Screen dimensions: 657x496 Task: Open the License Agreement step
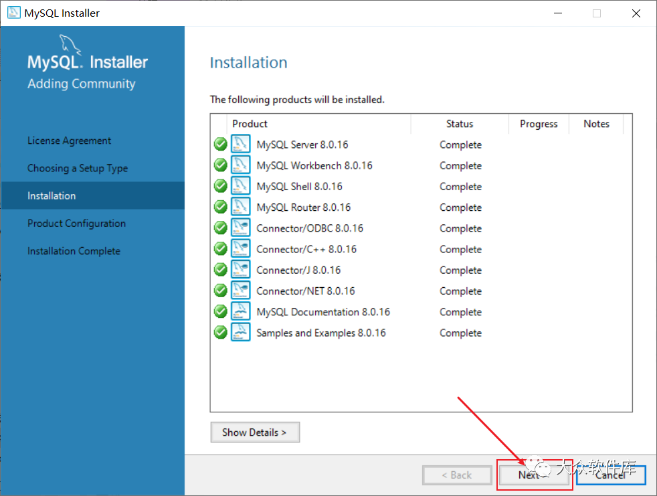point(69,141)
